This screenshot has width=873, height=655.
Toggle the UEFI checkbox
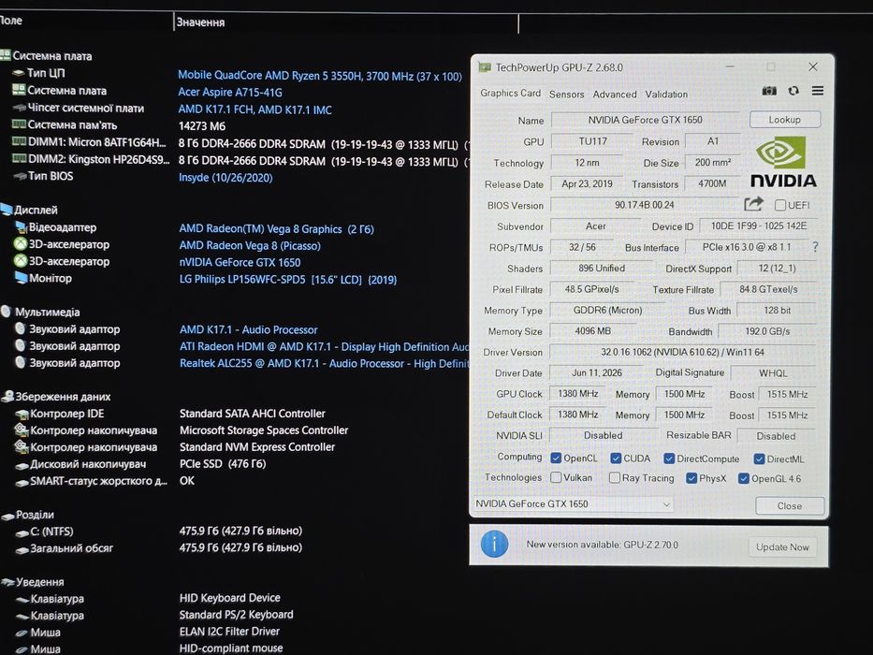(x=780, y=206)
